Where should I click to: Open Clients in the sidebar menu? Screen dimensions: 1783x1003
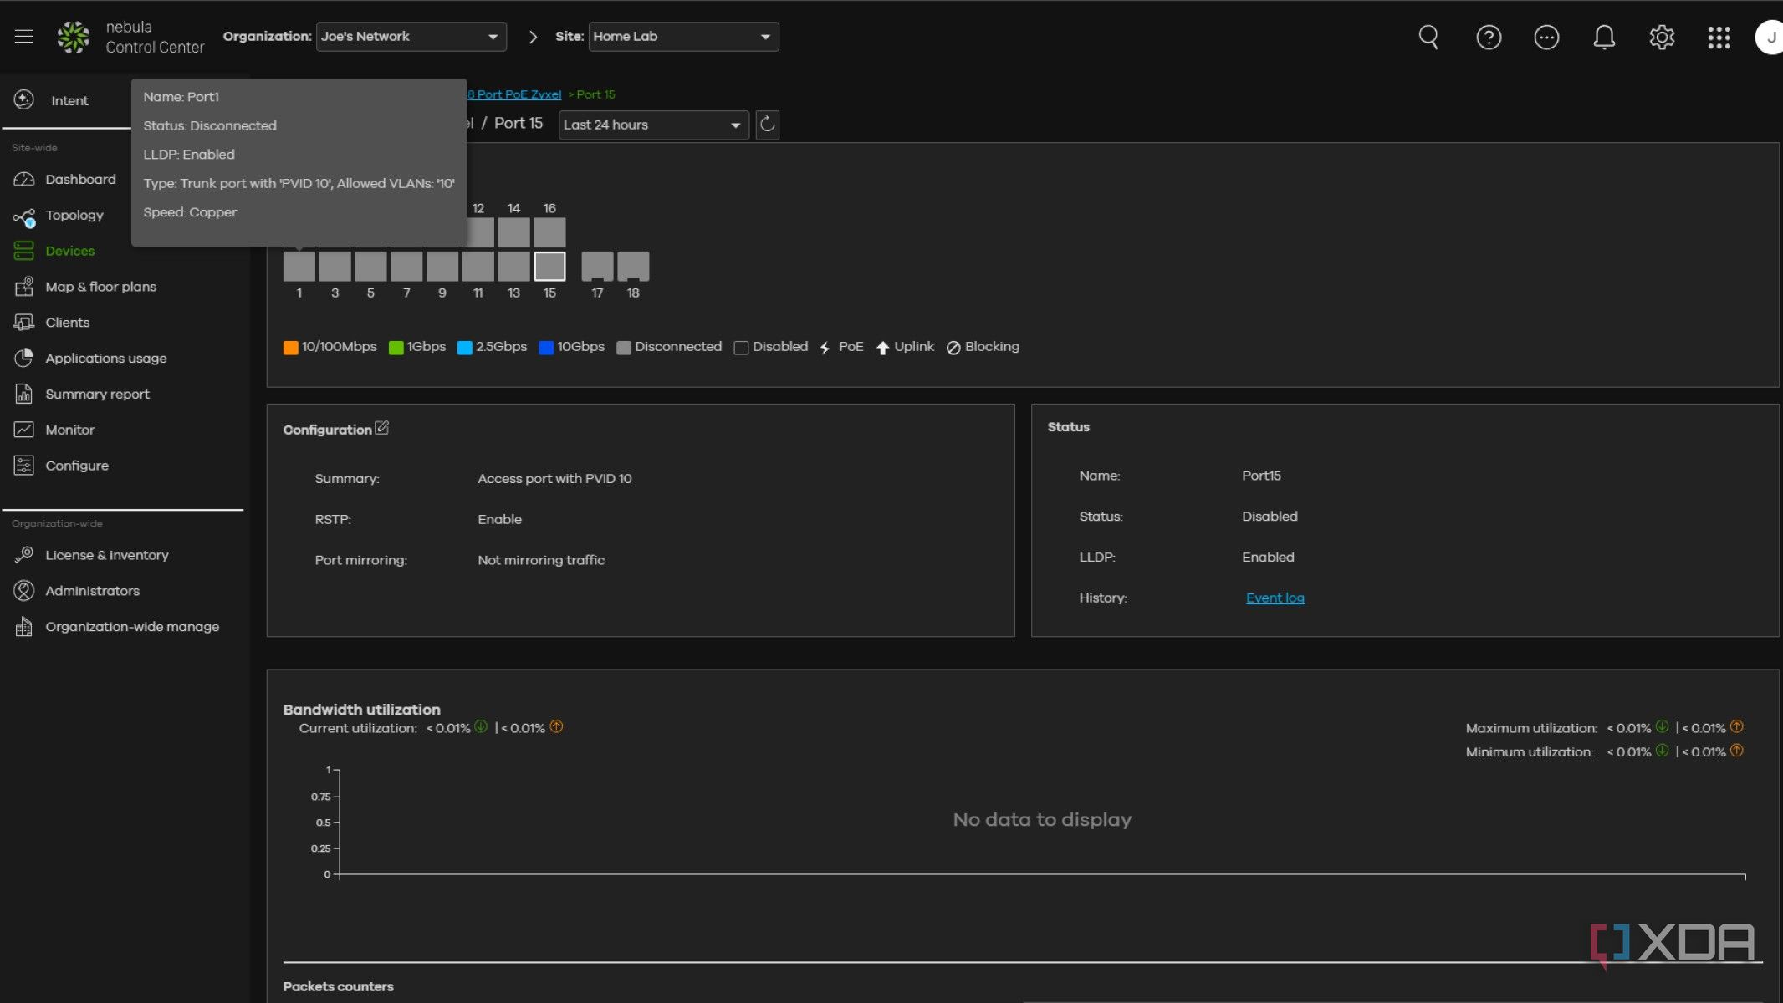(x=67, y=323)
